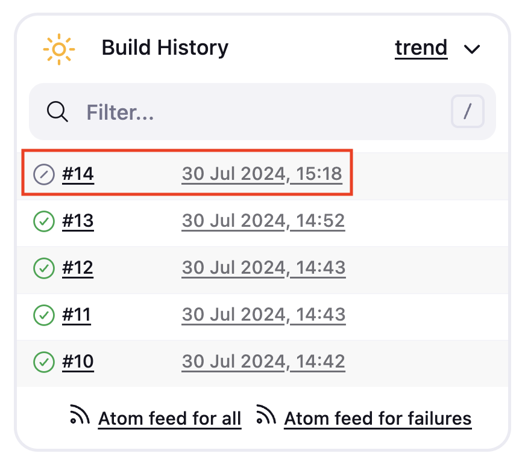Screen dimensions: 522x462
Task: Open build #14
Action: (x=78, y=174)
